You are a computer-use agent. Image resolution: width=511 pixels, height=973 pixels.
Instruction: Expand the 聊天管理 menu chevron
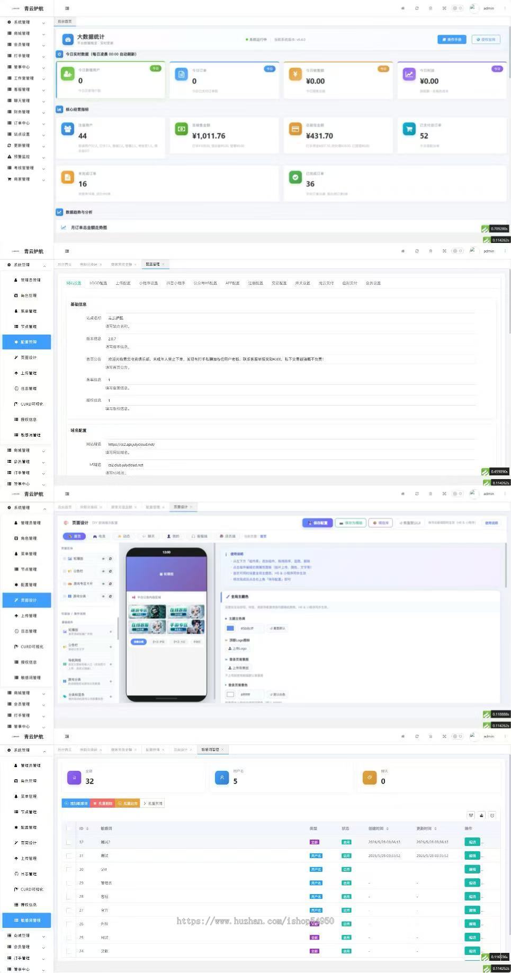coord(43,101)
